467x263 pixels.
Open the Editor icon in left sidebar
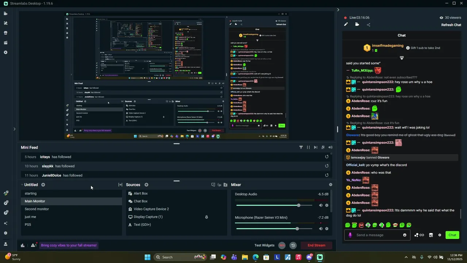pyautogui.click(x=5, y=14)
